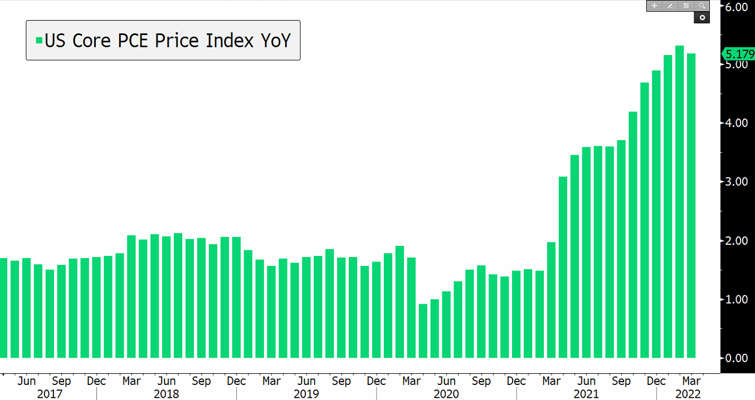Click the tallest bar near 5.3 percent
This screenshot has height=400, width=755.
click(x=679, y=201)
